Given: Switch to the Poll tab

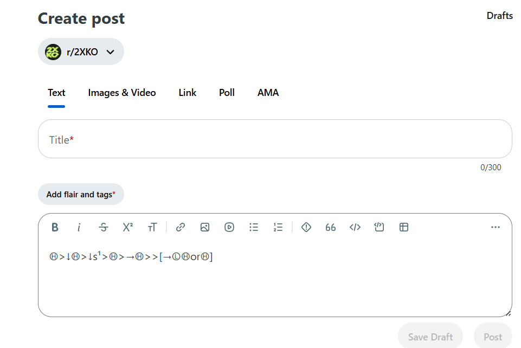Looking at the screenshot, I should click(x=226, y=93).
